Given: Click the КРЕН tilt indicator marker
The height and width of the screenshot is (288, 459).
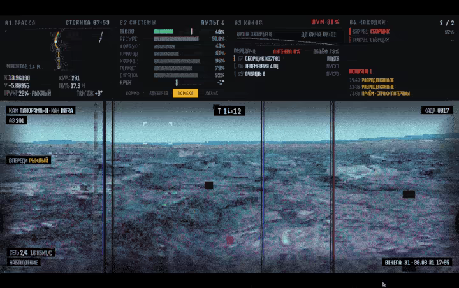Looking at the screenshot, I should [x=177, y=83].
